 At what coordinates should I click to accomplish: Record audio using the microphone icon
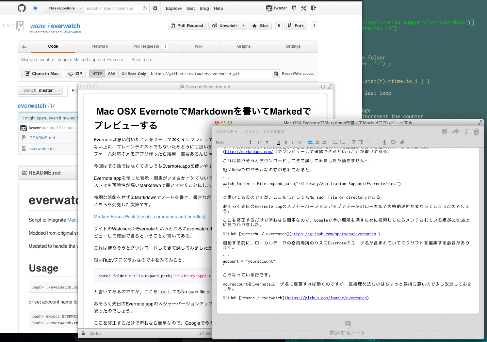[384, 142]
